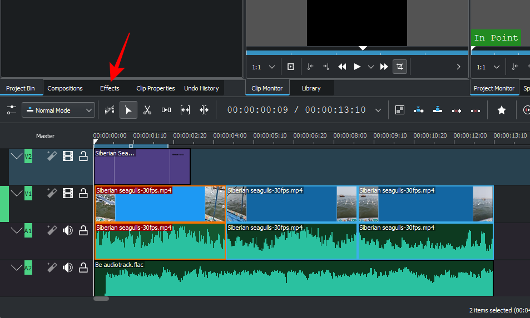
Task: Lock the V2 video track
Action: [x=83, y=157]
